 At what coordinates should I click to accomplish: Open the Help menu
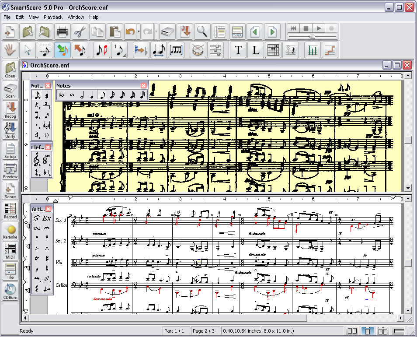click(x=94, y=17)
